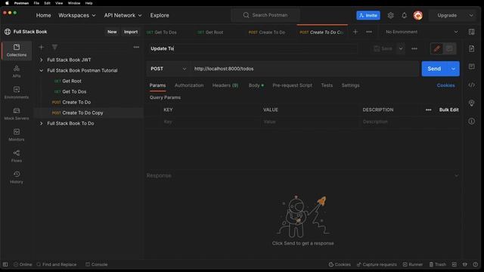Open the settings gear icon
Image resolution: width=484 pixels, height=272 pixels.
(390, 15)
